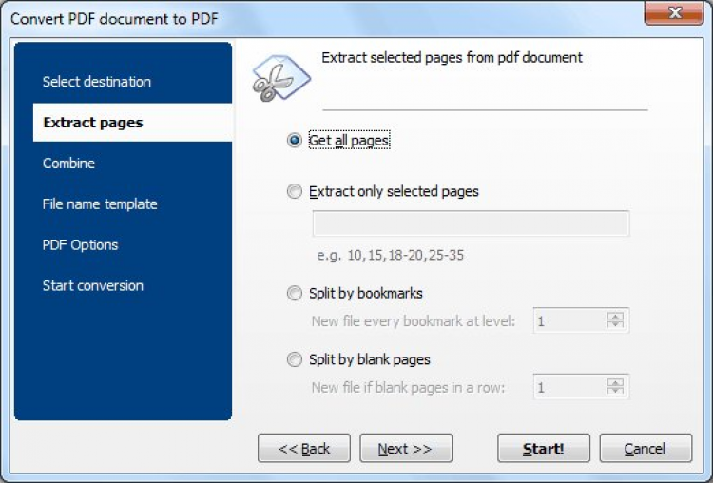Screen dimensions: 713x483
Task: Click the 'Extract selected pages from pdf document' heading
Action: point(452,58)
